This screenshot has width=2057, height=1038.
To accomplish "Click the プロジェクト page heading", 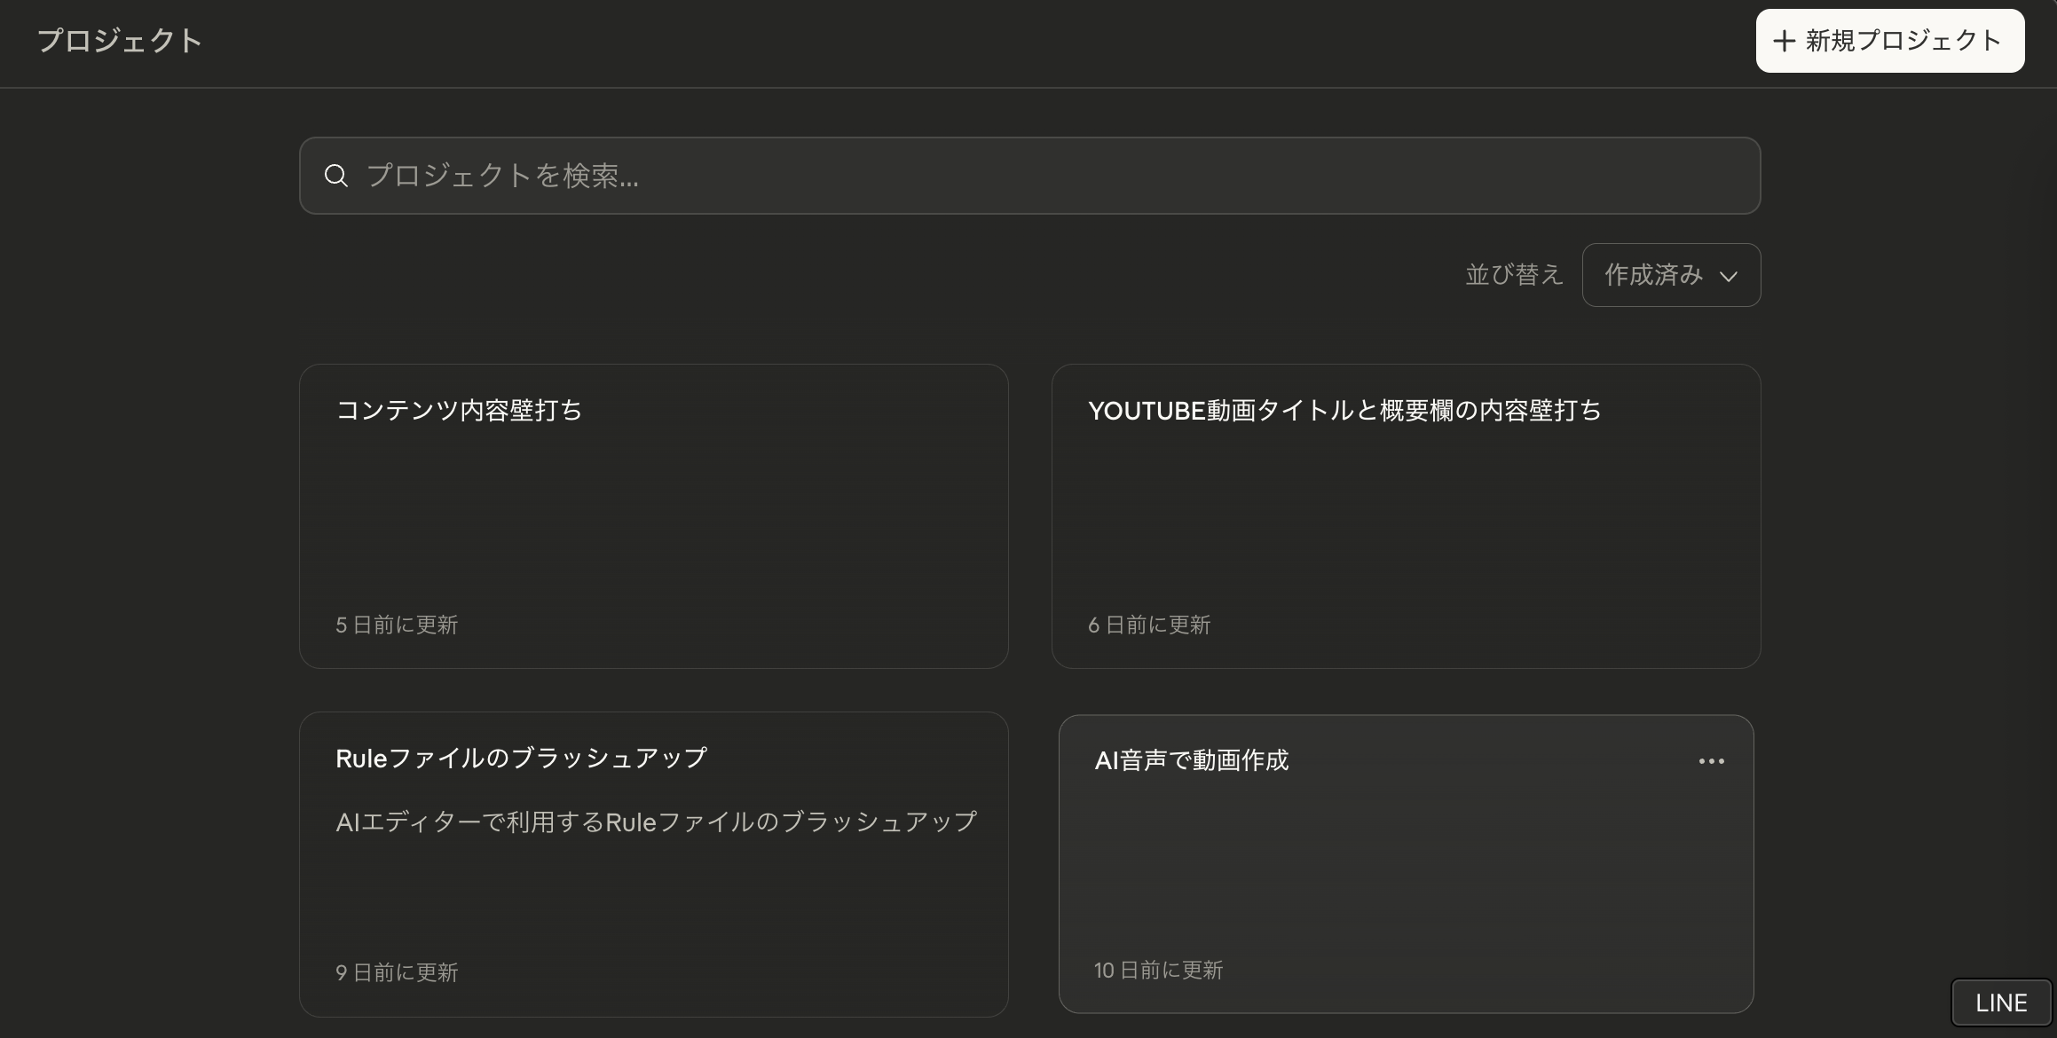I will pyautogui.click(x=120, y=41).
